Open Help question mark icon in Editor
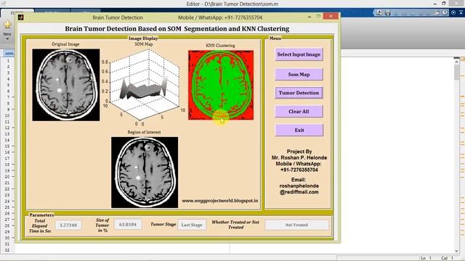 (445, 12)
